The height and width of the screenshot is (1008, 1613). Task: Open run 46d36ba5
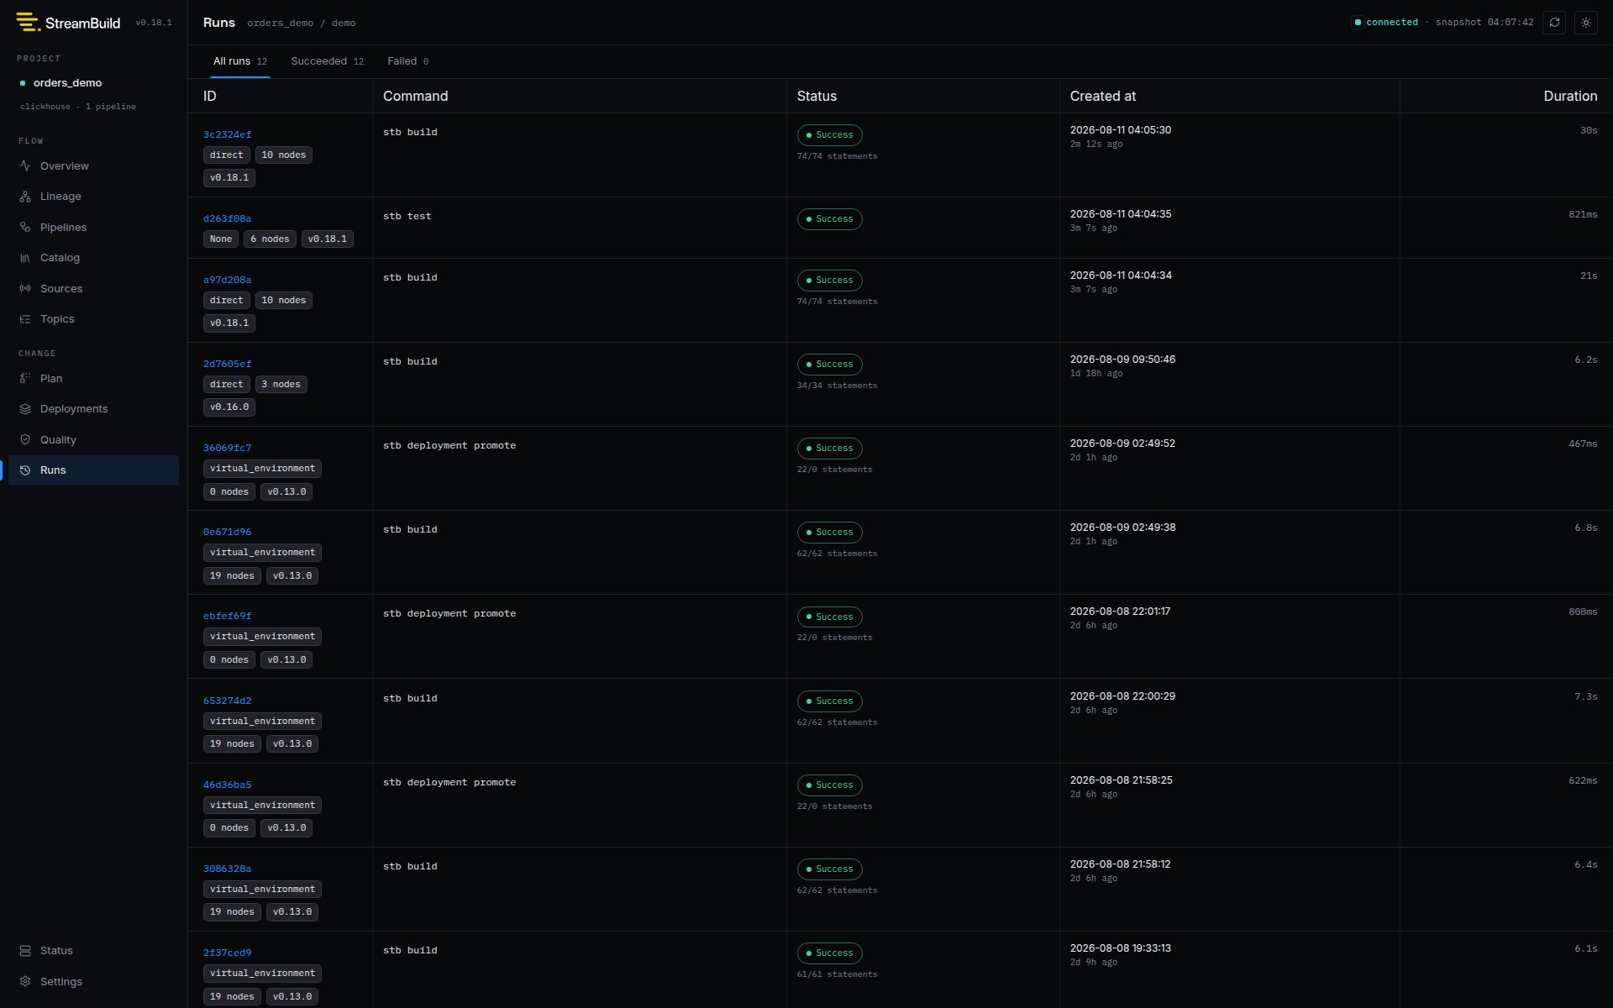coord(227,785)
